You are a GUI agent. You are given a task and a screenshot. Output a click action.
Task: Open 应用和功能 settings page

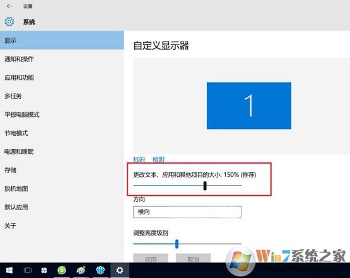62,77
